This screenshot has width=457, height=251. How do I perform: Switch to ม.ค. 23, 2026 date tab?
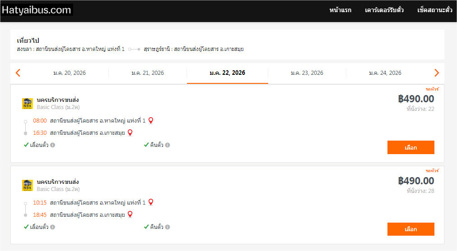pos(307,73)
